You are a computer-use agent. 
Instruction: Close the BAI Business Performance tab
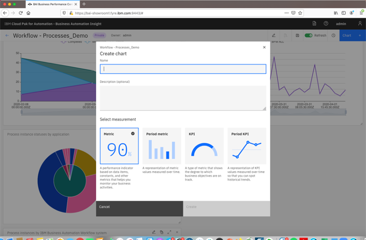click(x=75, y=4)
